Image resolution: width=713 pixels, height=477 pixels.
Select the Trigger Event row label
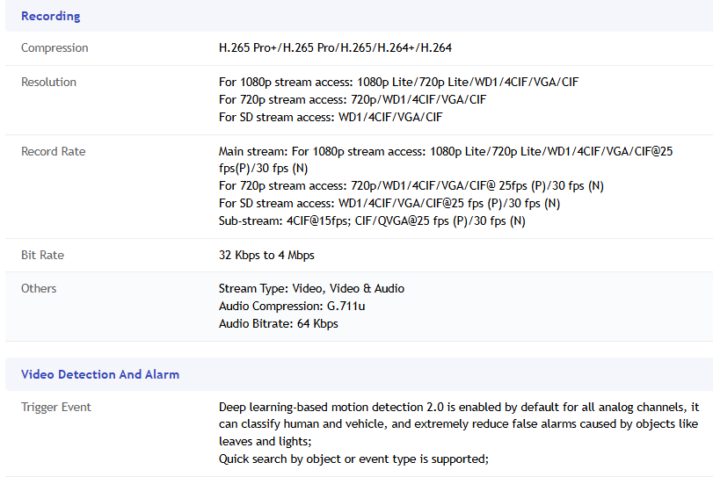pyautogui.click(x=56, y=407)
